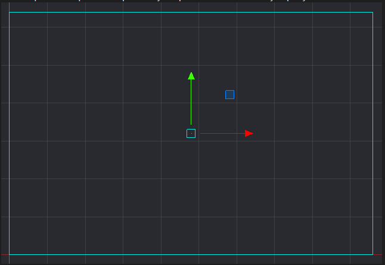Image resolution: width=385 pixels, height=265 pixels.
Task: Click the tiny dot inside the cyan origin square
Action: click(191, 133)
